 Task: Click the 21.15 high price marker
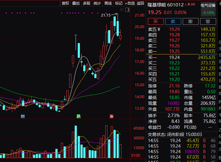click(106, 15)
